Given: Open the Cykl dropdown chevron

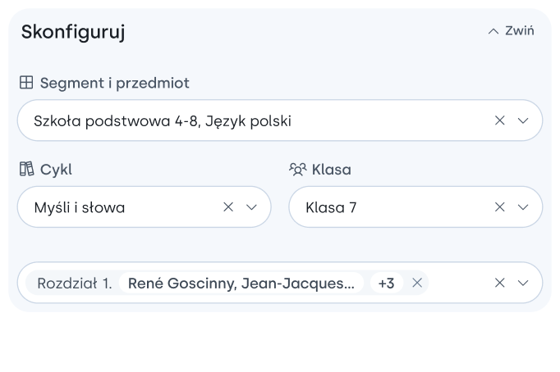Looking at the screenshot, I should tap(252, 207).
